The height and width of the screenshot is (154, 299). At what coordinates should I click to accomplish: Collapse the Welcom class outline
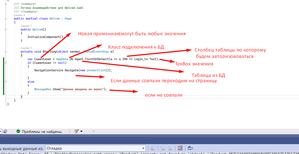pyautogui.click(x=6, y=19)
